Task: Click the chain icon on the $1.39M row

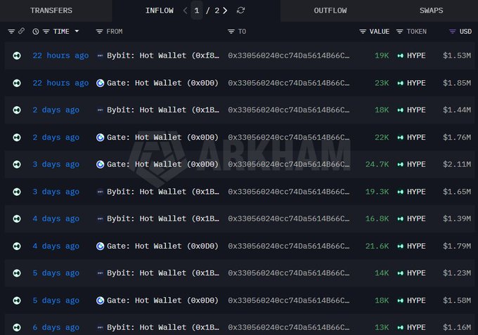Action: pyautogui.click(x=17, y=218)
